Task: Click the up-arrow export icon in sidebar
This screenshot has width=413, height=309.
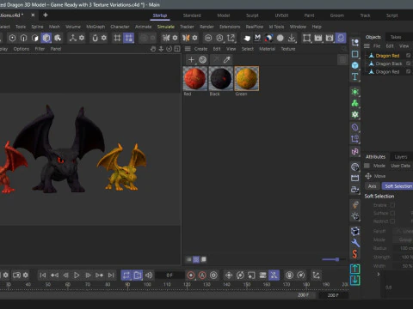Action: click(355, 269)
